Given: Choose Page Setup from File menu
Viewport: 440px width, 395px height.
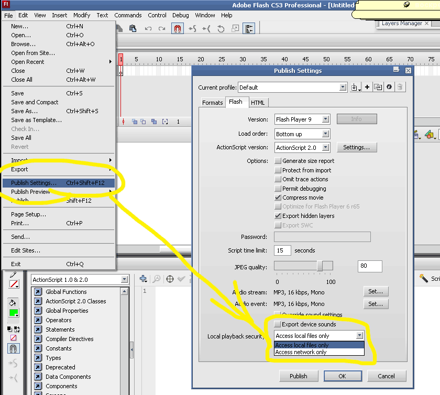Looking at the screenshot, I should 59,214.
